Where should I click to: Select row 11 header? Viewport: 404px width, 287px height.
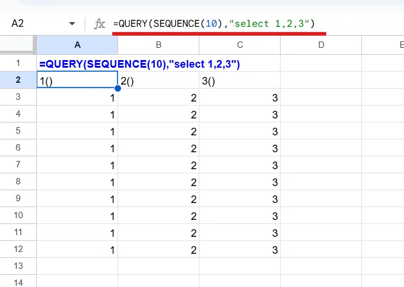[x=18, y=232]
